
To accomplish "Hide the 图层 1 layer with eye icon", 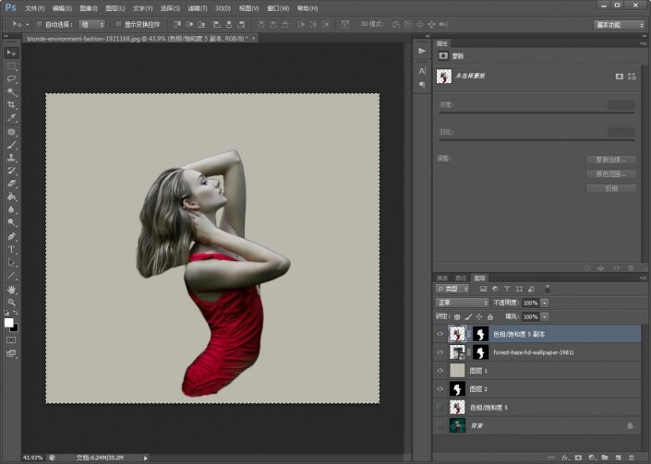I will coord(440,370).
